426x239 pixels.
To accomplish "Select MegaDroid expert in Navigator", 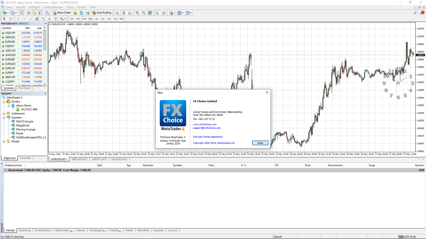I will tap(23, 126).
